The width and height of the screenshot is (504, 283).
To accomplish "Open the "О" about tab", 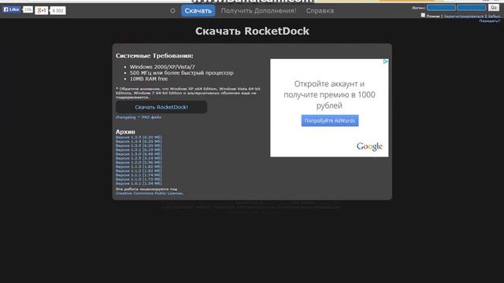I will tap(172, 11).
